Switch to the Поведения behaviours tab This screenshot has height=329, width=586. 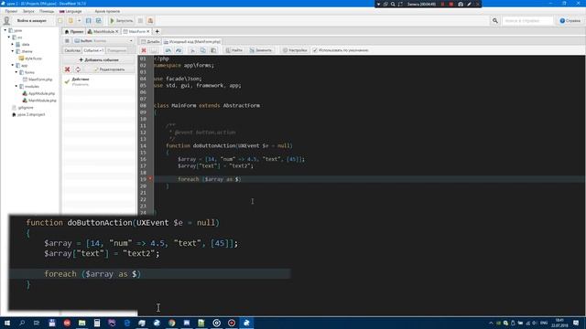coord(116,50)
